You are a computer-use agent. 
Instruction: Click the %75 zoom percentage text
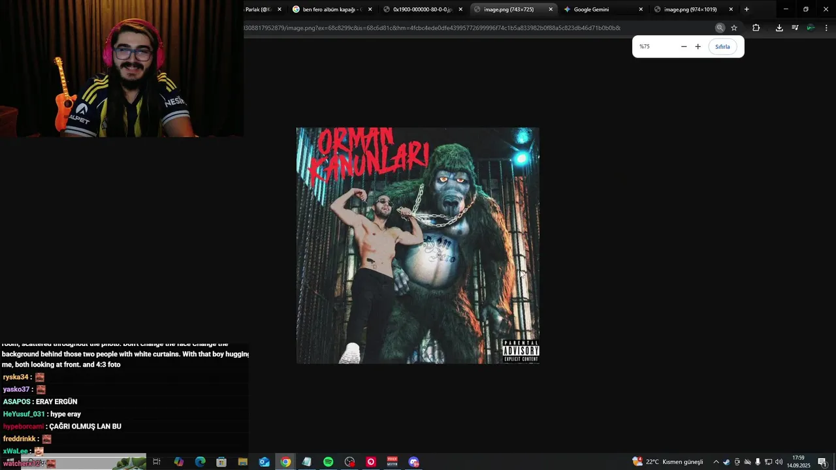(645, 46)
